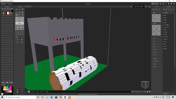Expand the Scale section

[x=154, y=47]
